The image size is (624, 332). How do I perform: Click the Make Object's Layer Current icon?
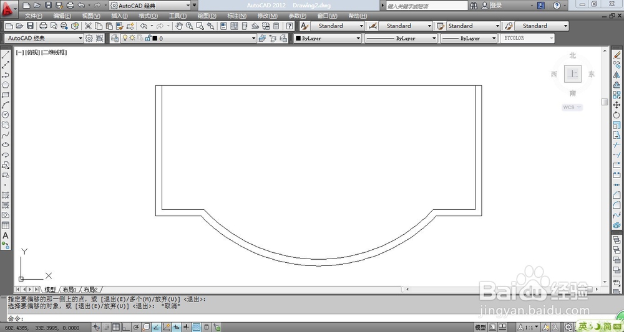click(x=262, y=38)
